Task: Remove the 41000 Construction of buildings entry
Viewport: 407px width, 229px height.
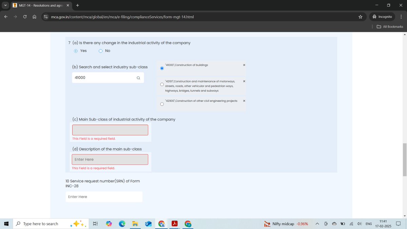Action: pos(244,65)
